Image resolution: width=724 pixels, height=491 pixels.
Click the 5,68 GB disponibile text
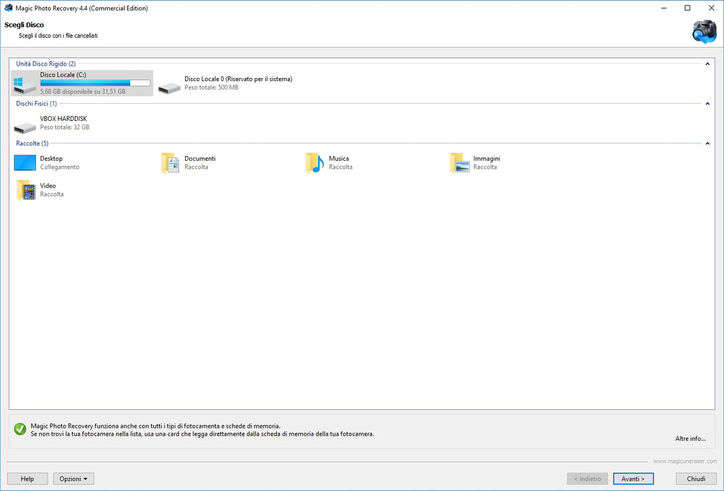click(83, 91)
